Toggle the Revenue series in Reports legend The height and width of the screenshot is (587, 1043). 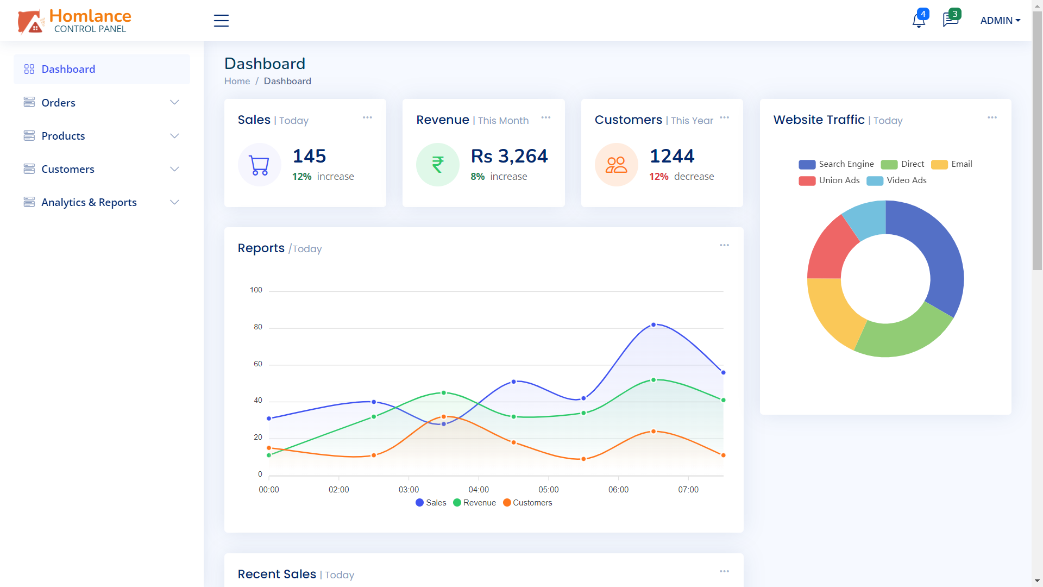point(474,503)
